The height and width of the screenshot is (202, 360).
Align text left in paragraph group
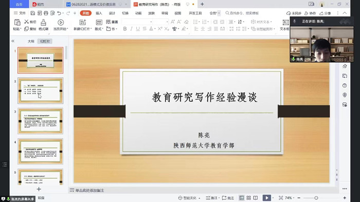tap(196, 29)
